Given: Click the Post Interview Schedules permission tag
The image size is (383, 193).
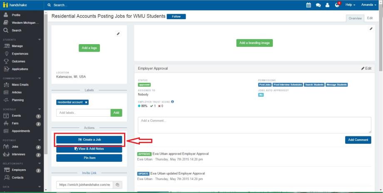Looking at the screenshot, I should [288, 85].
